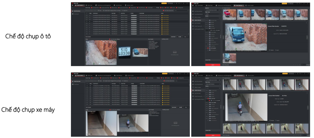Expand the first camera group in the truck search tree

pos(207,21)
